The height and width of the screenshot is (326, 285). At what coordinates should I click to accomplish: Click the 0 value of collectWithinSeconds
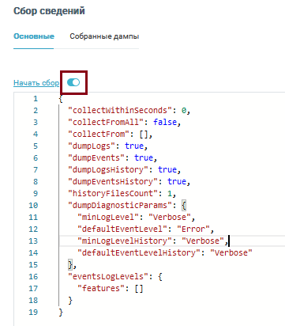pos(184,110)
